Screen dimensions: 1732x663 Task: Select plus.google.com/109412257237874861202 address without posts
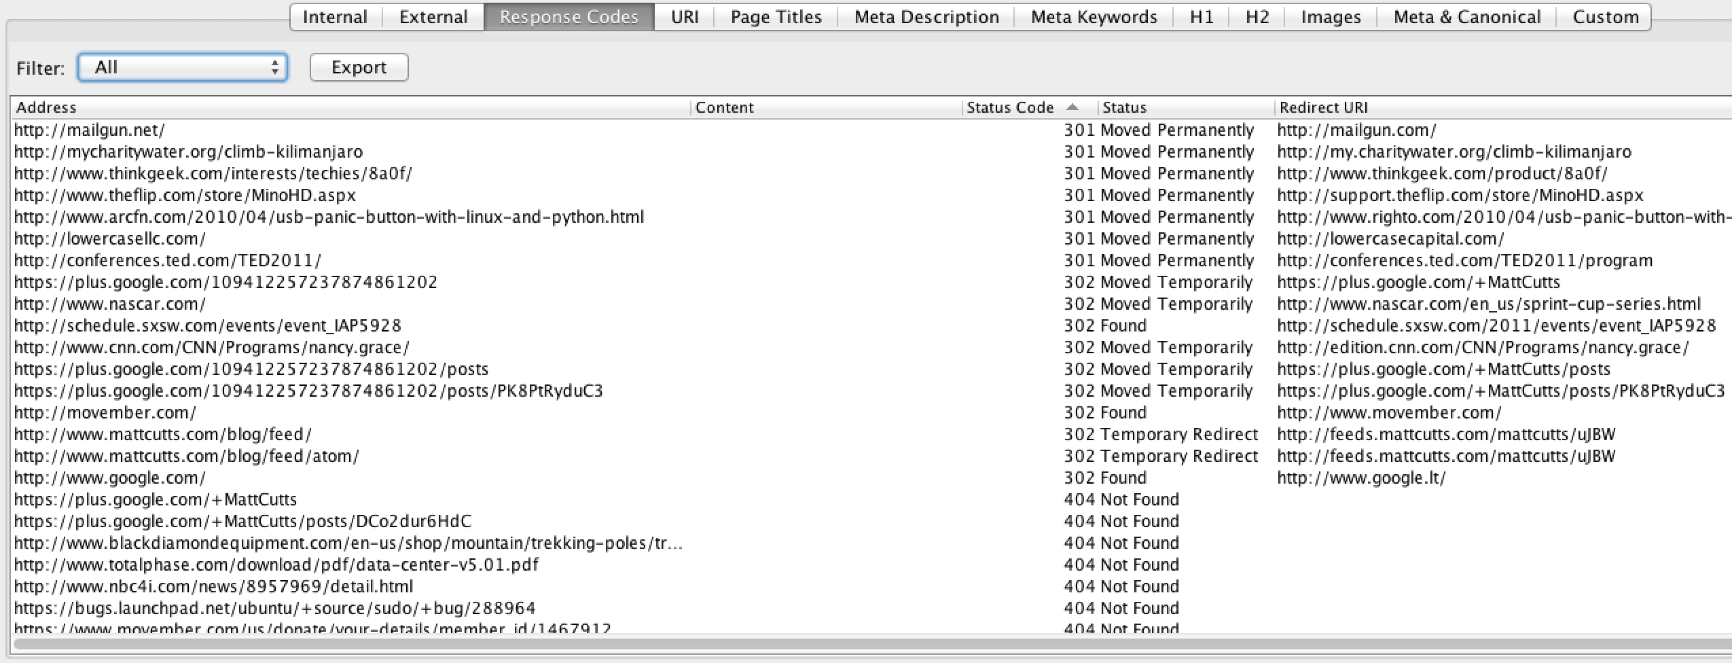click(226, 282)
